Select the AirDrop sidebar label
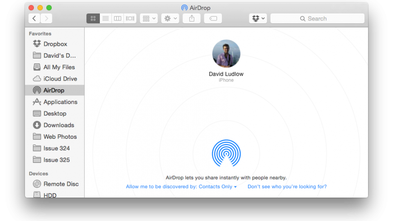393x221 pixels. tap(54, 90)
